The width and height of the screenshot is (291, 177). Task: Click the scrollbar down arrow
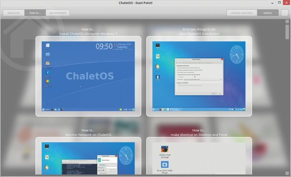(x=287, y=173)
